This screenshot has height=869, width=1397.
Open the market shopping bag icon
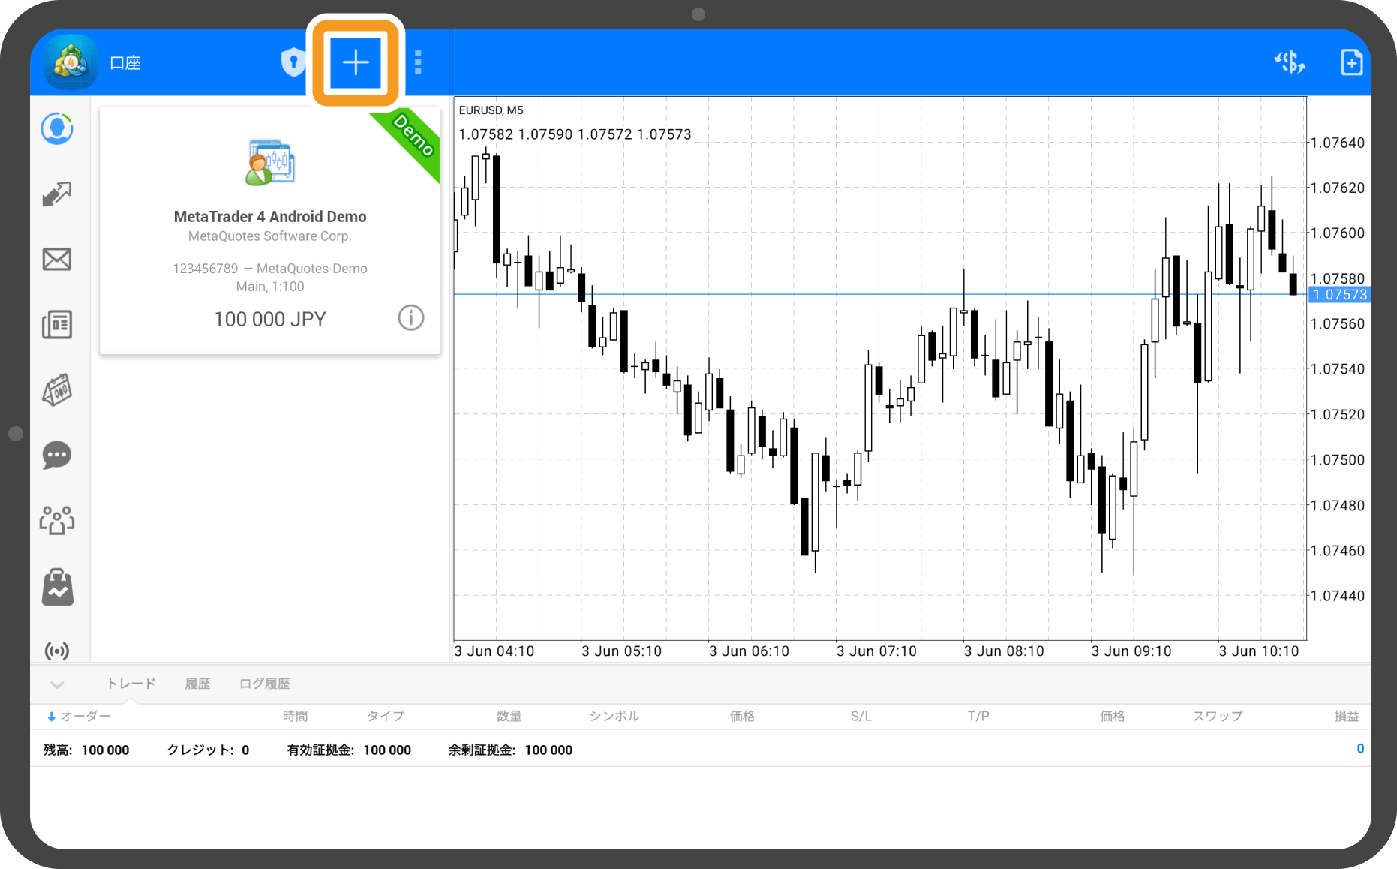tap(57, 587)
